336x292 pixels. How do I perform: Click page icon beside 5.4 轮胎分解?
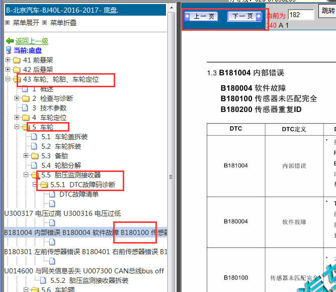(34, 165)
